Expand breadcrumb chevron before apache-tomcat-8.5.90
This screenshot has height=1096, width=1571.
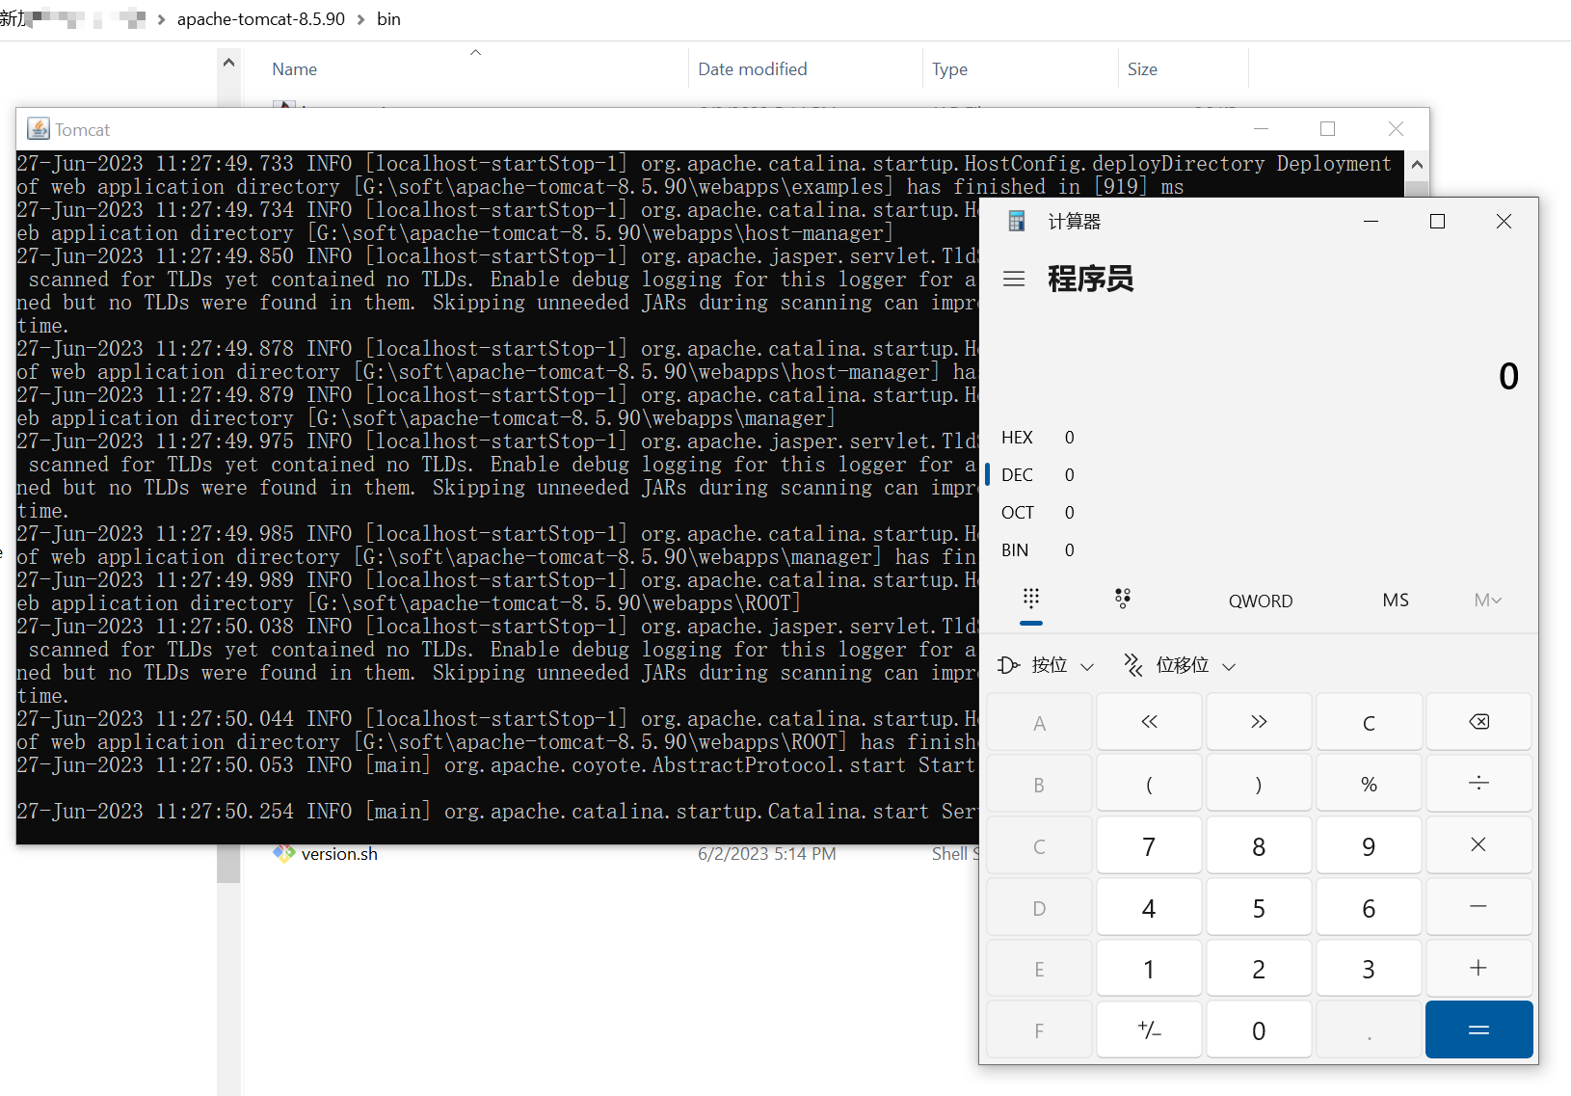pos(161,19)
